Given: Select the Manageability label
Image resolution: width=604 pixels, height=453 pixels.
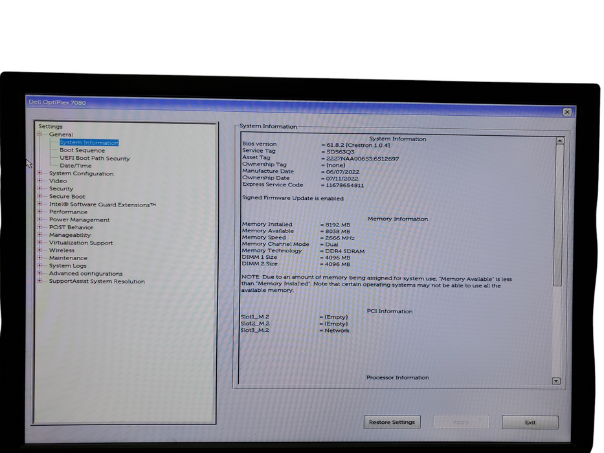Looking at the screenshot, I should (70, 235).
